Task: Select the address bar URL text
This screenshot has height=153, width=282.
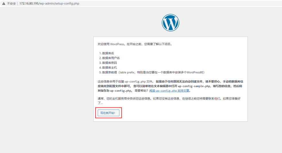Action: click(x=49, y=3)
